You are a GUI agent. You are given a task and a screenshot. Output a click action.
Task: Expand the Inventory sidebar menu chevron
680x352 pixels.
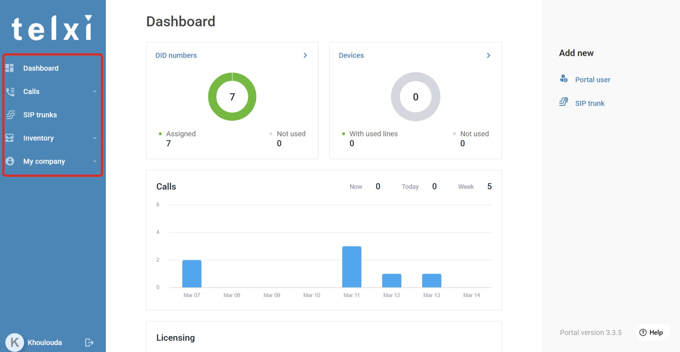tap(95, 138)
